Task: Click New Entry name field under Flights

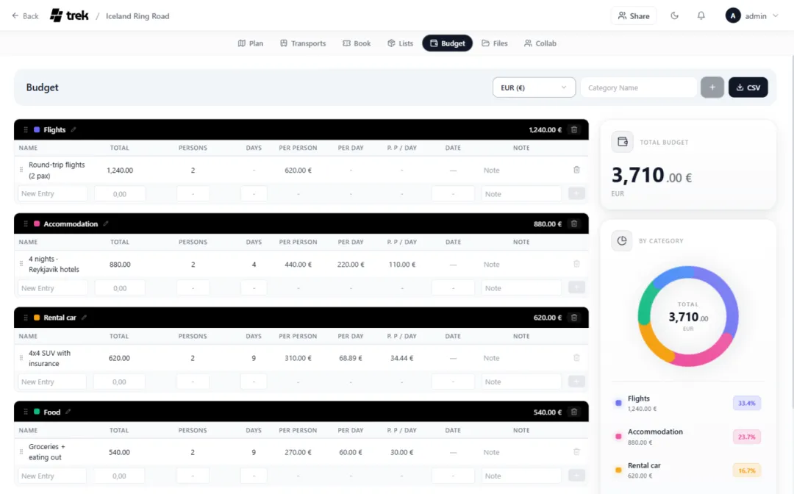Action: tap(53, 193)
